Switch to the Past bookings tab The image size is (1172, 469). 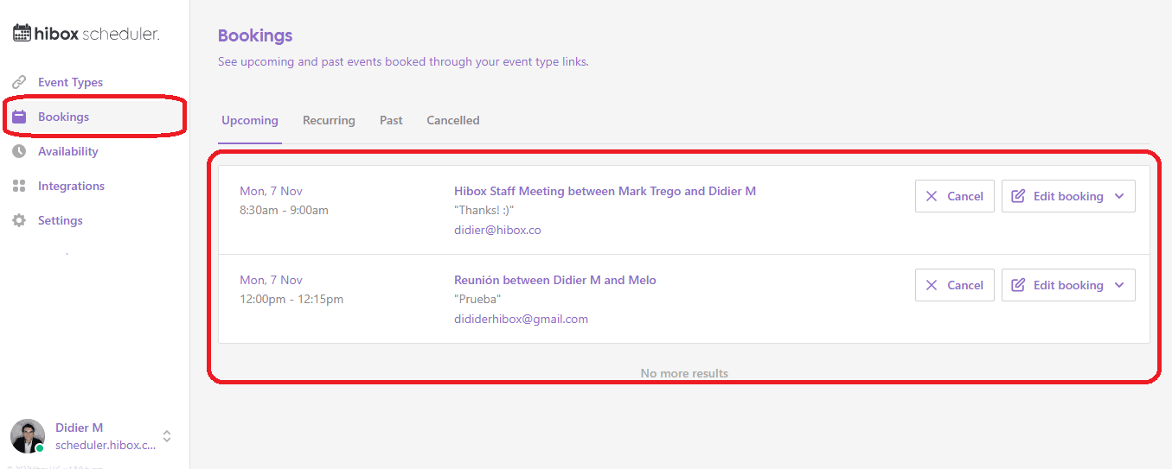click(x=391, y=120)
